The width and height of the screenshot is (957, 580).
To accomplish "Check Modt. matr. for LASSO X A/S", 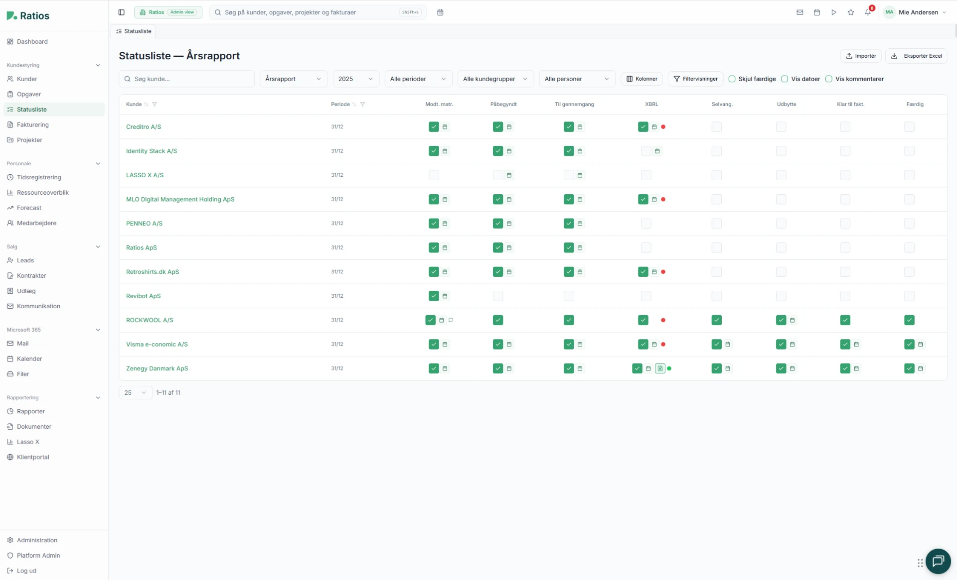I will click(x=434, y=175).
